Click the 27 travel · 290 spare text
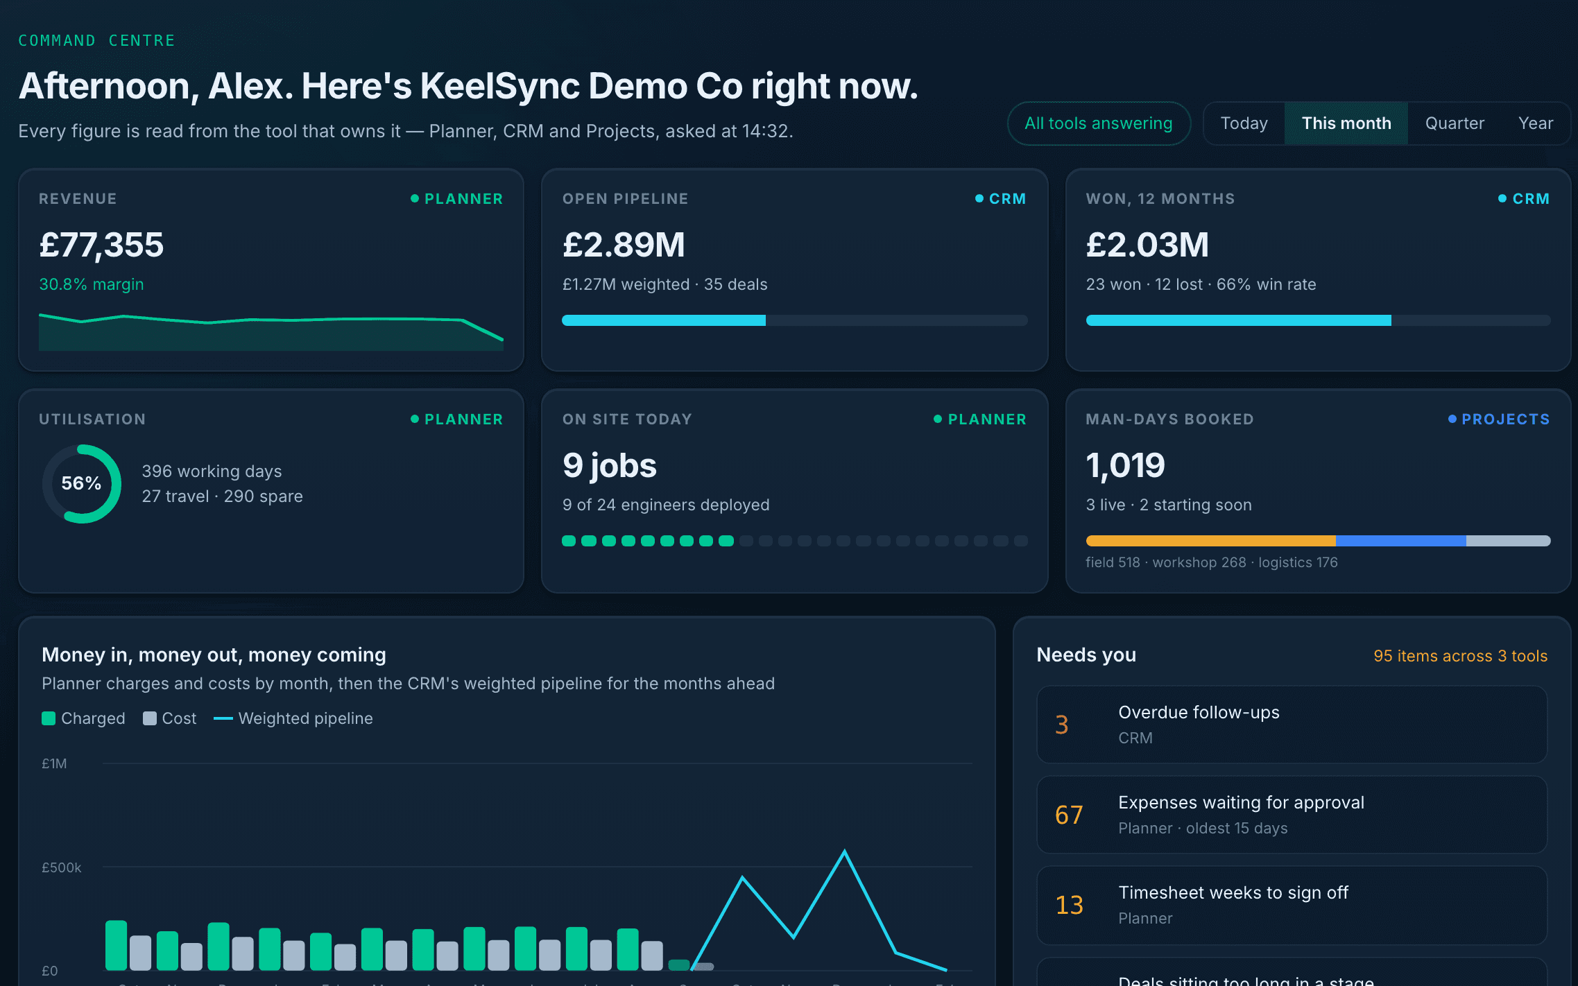Viewport: 1578px width, 986px height. (x=222, y=496)
